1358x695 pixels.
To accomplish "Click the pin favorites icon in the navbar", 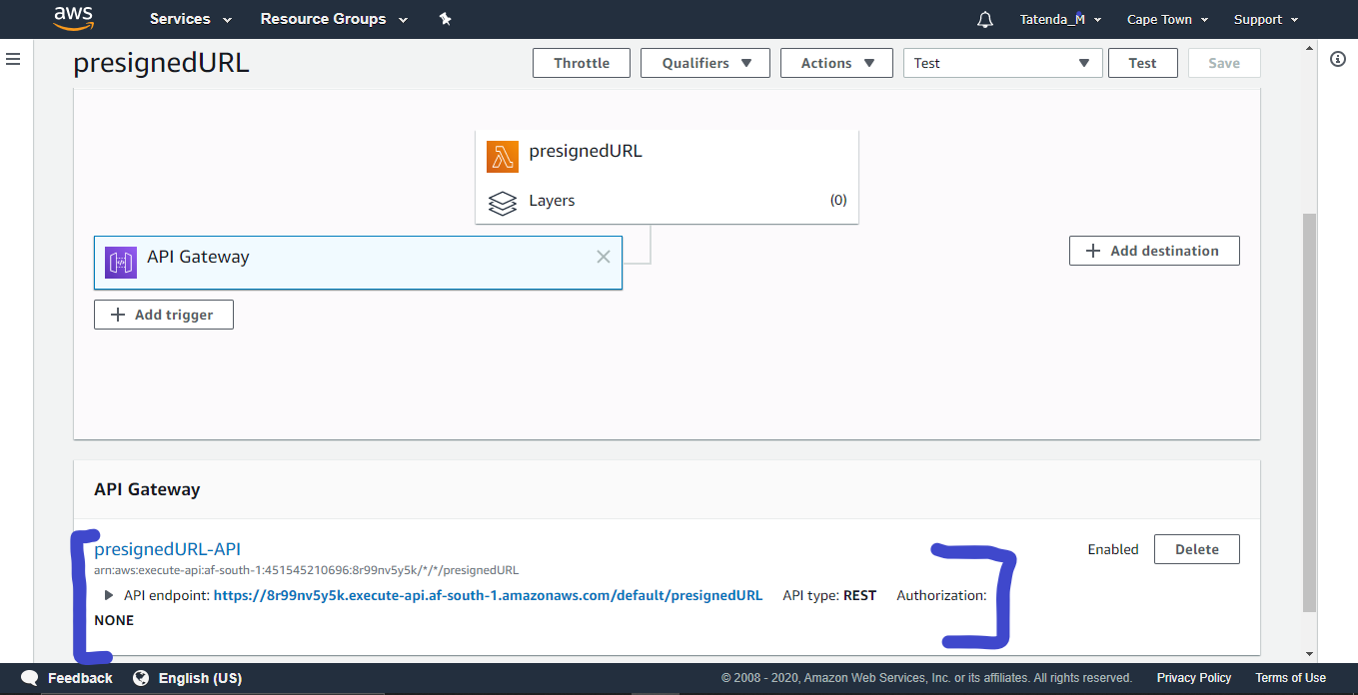I will coord(445,18).
